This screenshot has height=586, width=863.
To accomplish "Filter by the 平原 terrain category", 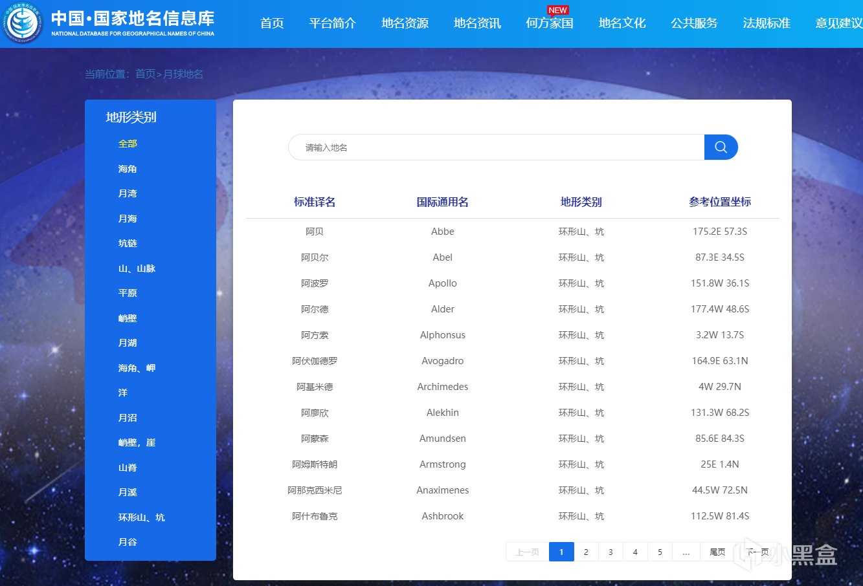I will coord(128,293).
